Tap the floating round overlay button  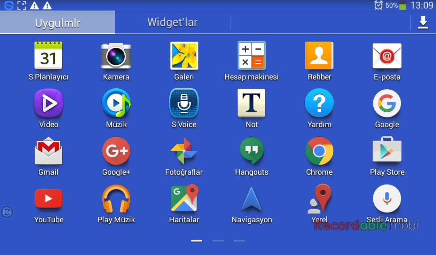point(7,212)
